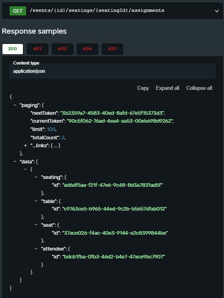224x298 pixels.
Task: Select the 200 response tab
Action: point(13,49)
